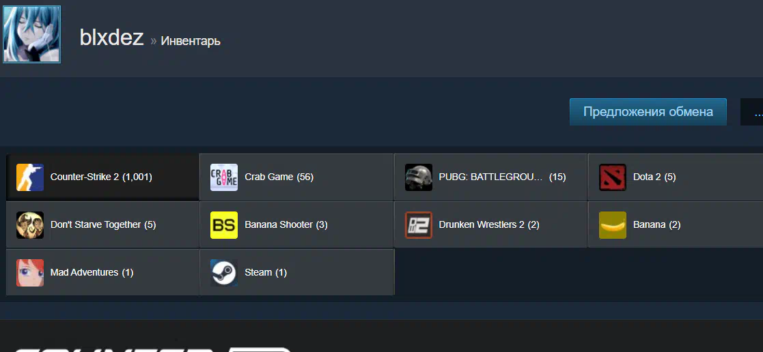
Task: Select Mad Adventures (1) inventory text
Action: tap(92, 272)
